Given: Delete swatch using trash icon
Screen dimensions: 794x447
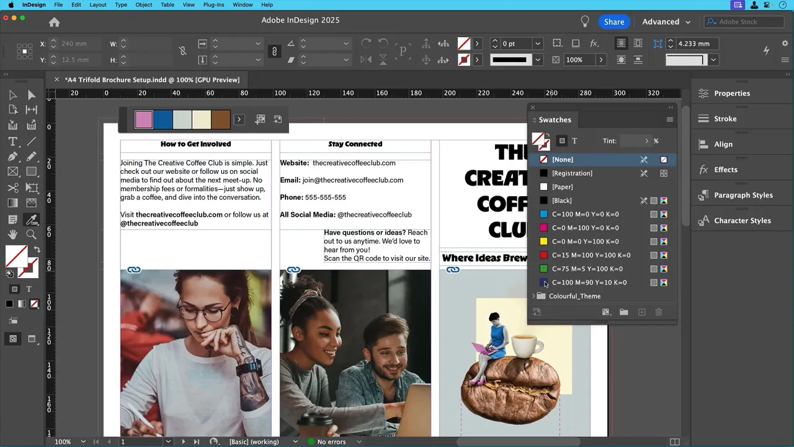Looking at the screenshot, I should tap(658, 312).
